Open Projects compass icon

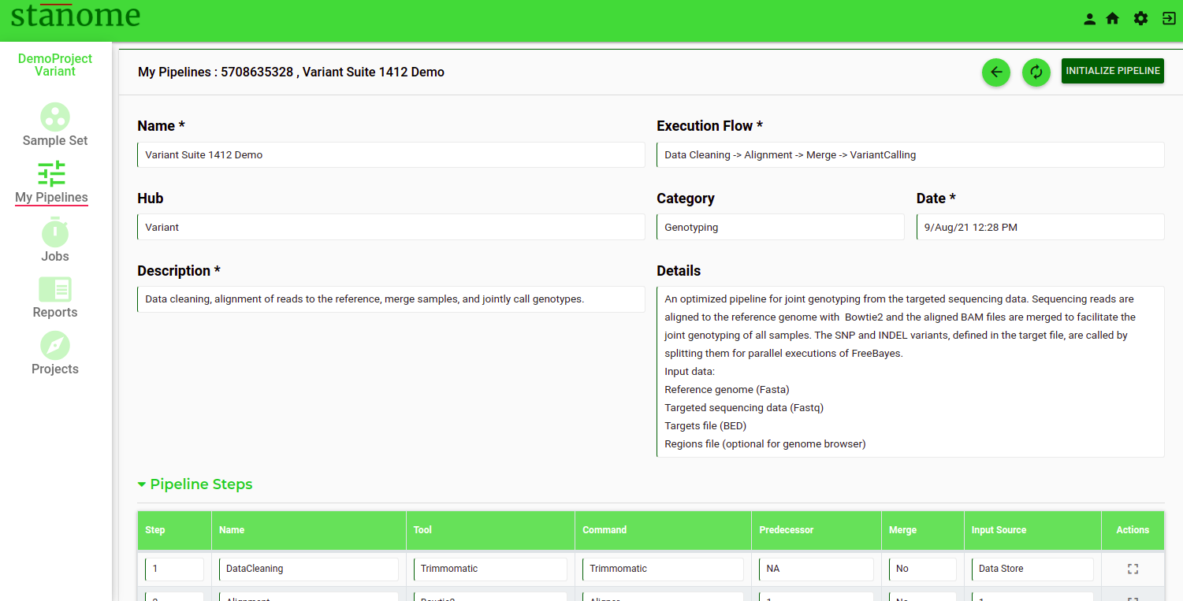55,346
